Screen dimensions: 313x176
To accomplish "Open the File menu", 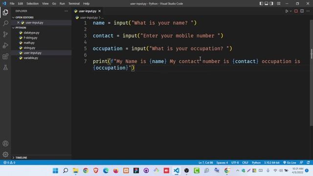I will [x=12, y=3].
